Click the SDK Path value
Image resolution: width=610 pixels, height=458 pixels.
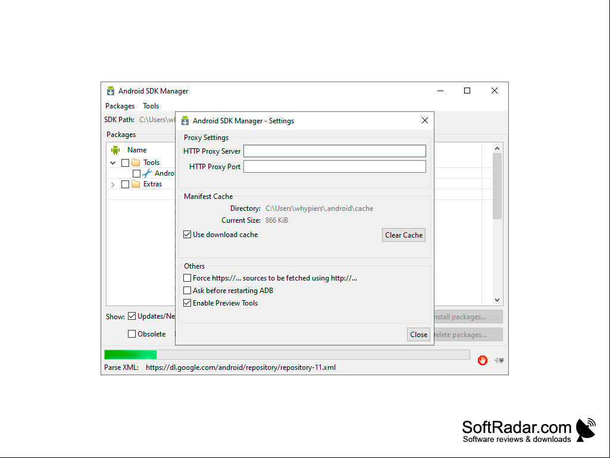(x=157, y=120)
